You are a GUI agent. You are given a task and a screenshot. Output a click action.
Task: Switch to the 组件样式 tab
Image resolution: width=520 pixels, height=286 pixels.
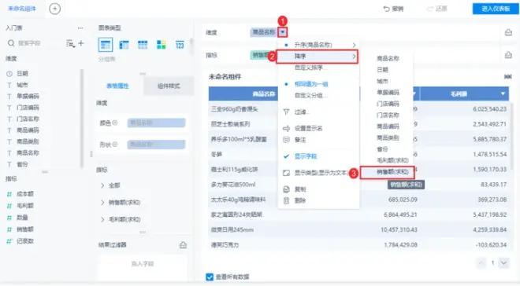169,86
